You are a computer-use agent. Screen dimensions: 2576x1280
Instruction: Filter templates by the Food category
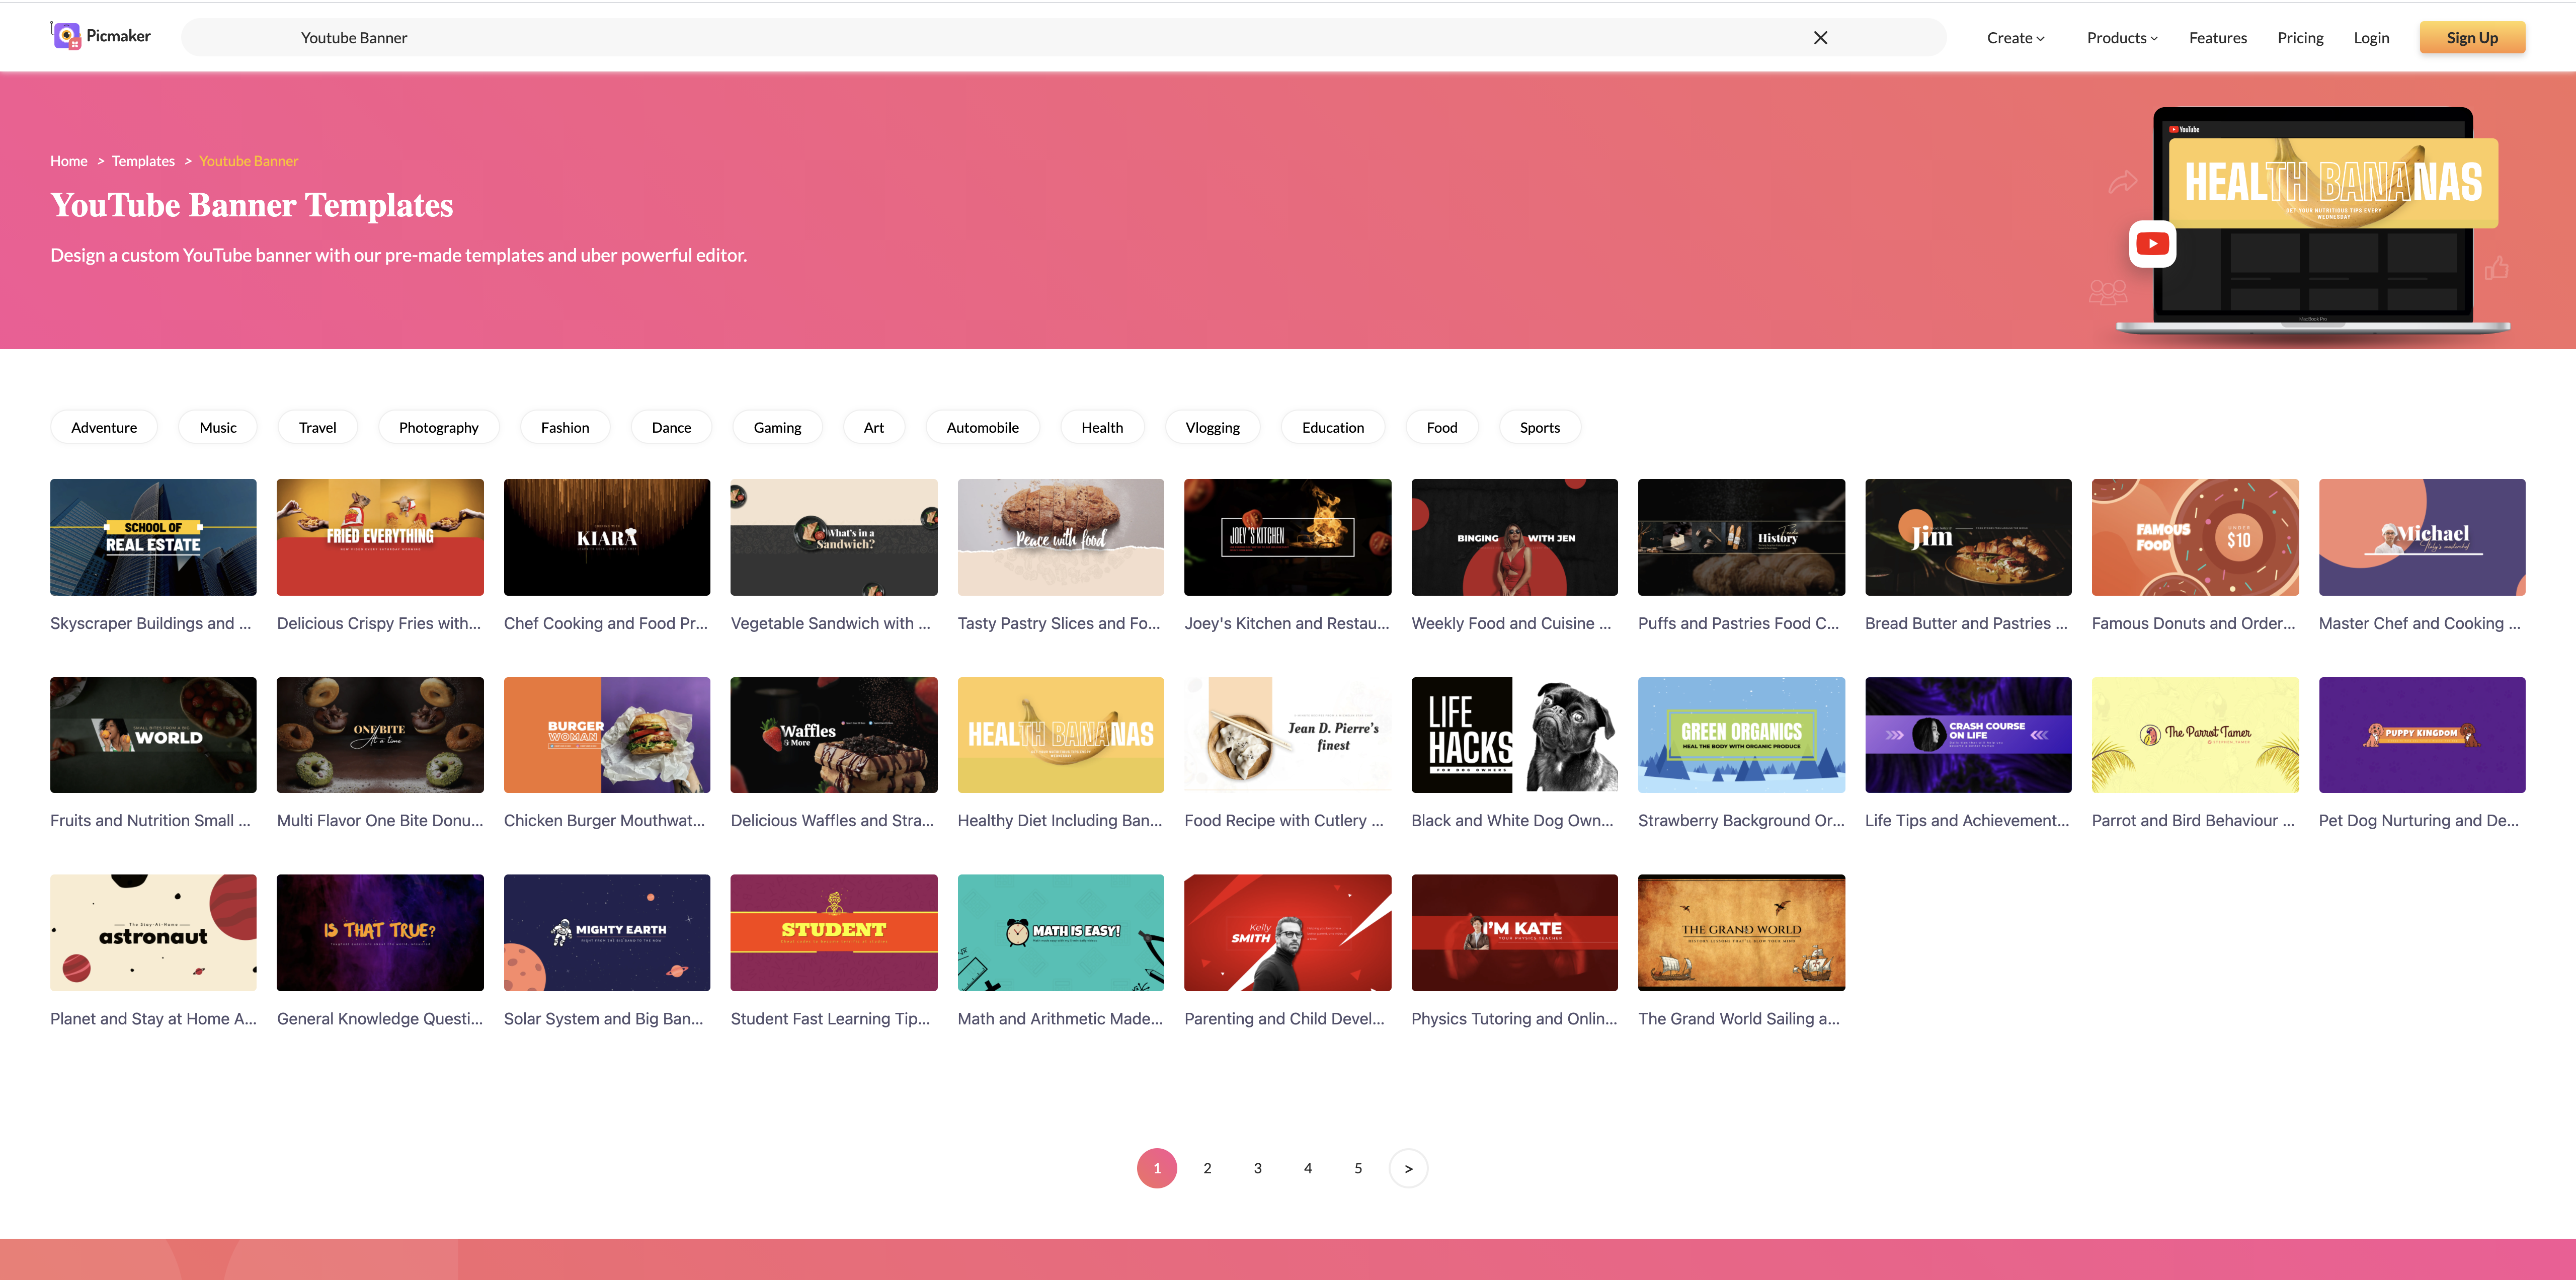click(x=1441, y=427)
